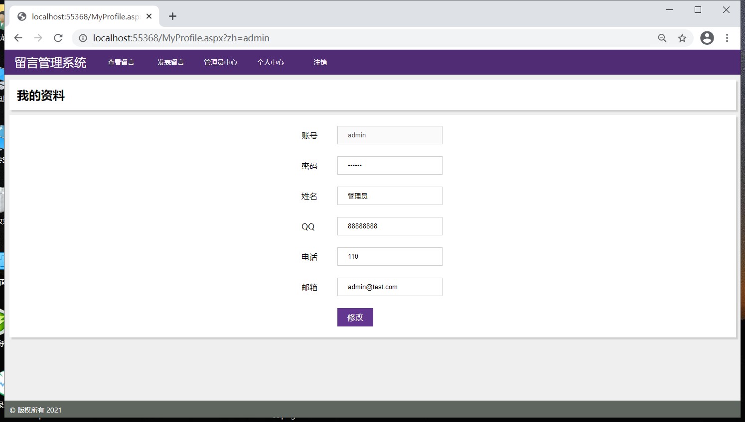Click the browser forward arrow

[38, 38]
